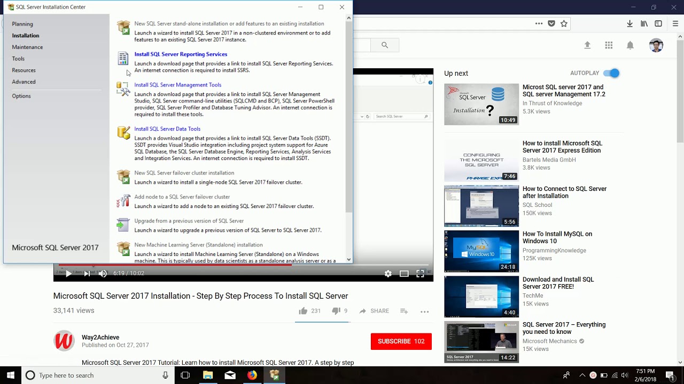Toggle the Autoplay switch
The image size is (684, 384).
(x=611, y=73)
